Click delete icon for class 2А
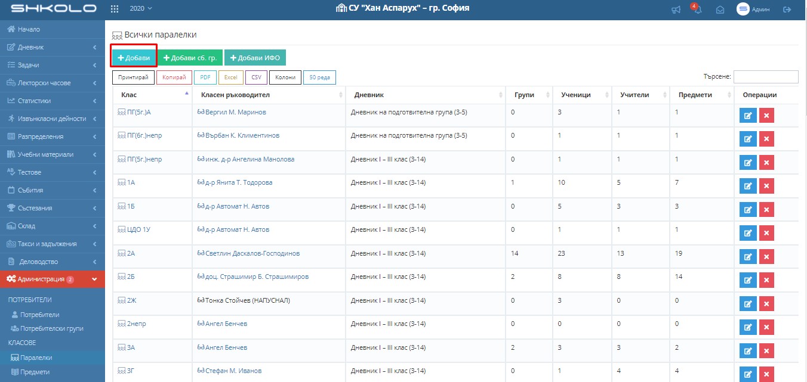Viewport: 807px width, 382px height. [x=766, y=256]
